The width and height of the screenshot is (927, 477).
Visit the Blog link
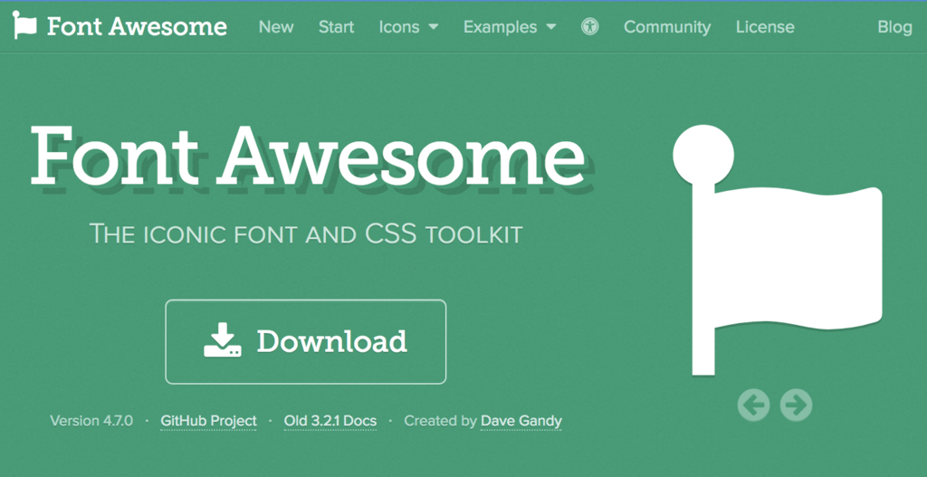[894, 27]
